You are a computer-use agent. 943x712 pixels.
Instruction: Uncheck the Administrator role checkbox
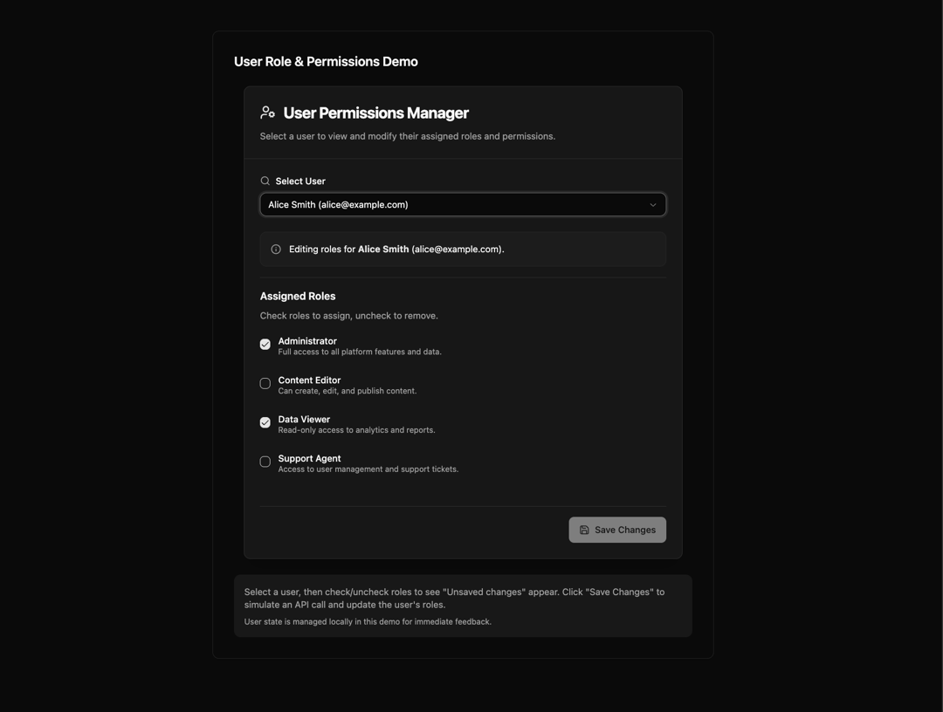click(265, 345)
